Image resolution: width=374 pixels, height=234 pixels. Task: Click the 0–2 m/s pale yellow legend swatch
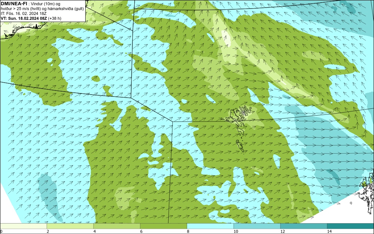23,226
